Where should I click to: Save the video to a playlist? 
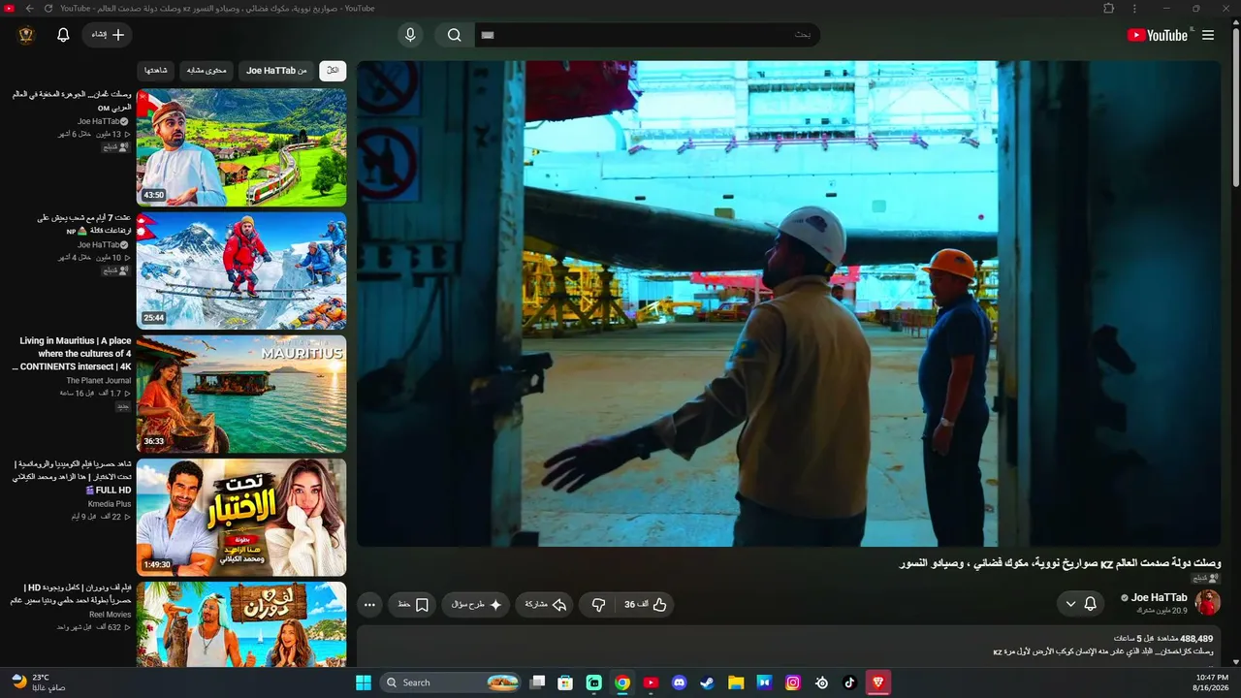[x=414, y=605]
